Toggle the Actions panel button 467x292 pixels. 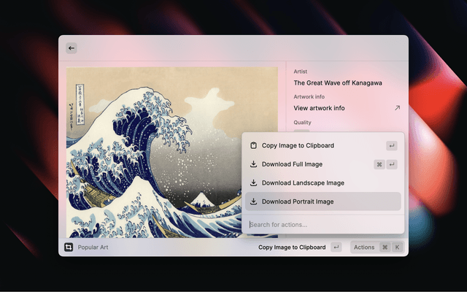(x=364, y=247)
